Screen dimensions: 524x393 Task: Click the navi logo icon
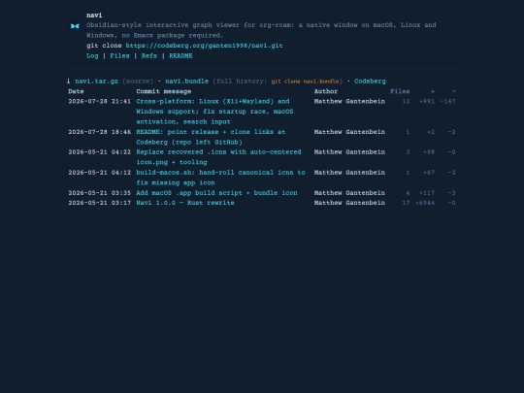(x=75, y=26)
